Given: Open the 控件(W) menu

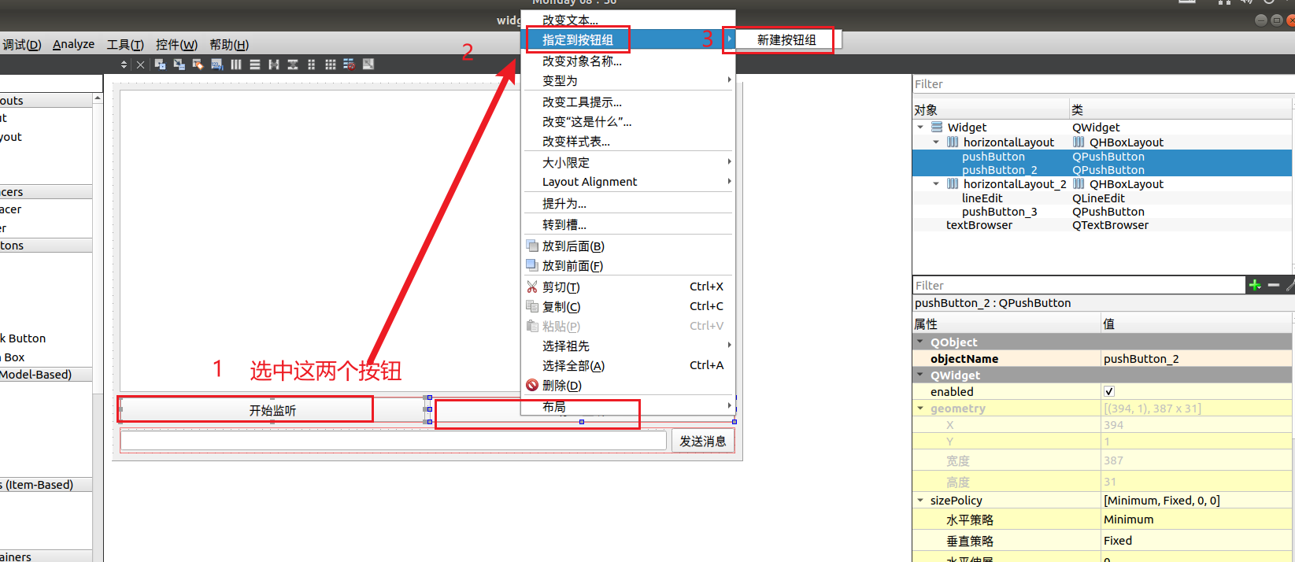Looking at the screenshot, I should point(176,44).
